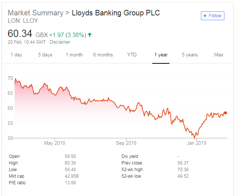235x196 pixels.
Task: Click the green up-arrow price change icon
Action: click(x=90, y=35)
